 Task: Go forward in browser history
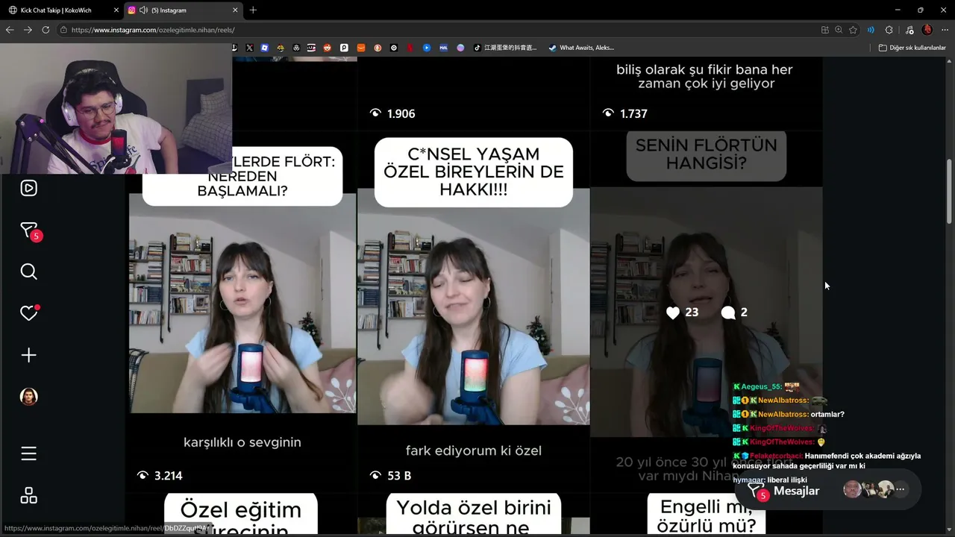pyautogui.click(x=28, y=30)
